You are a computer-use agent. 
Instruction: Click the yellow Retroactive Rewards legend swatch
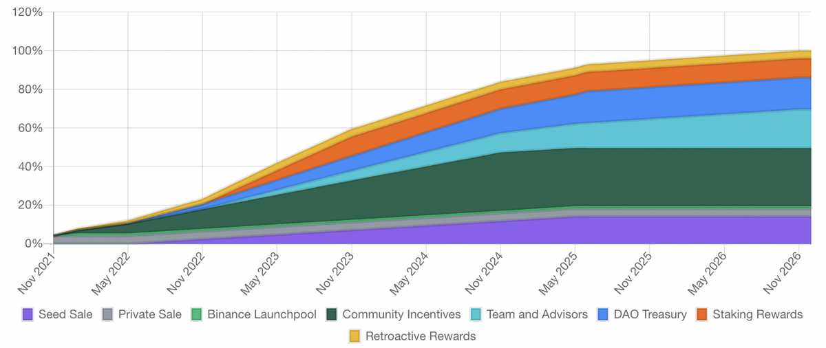tap(354, 336)
